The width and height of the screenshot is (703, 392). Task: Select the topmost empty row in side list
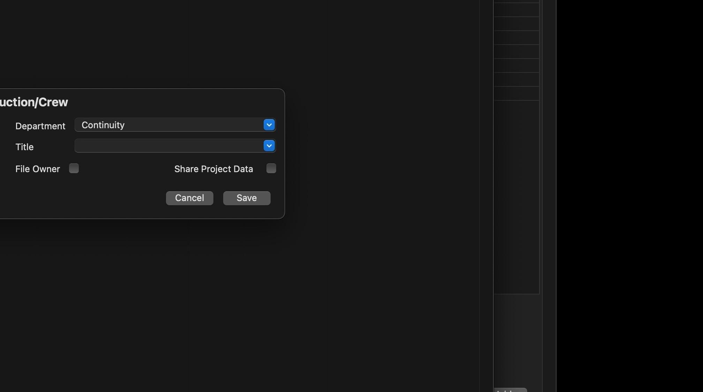[516, 10]
